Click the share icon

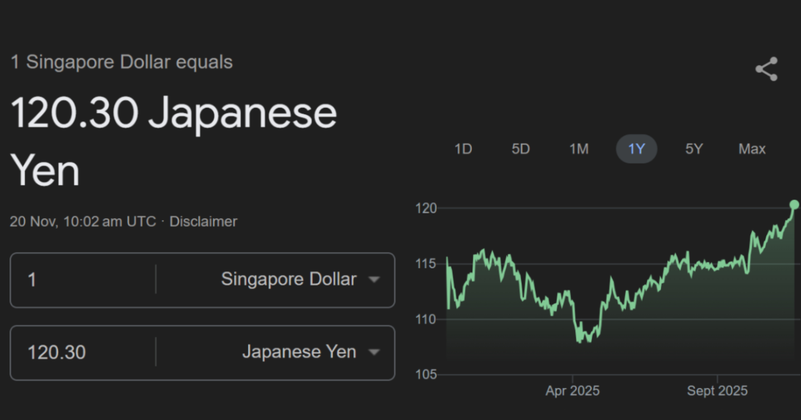[766, 69]
